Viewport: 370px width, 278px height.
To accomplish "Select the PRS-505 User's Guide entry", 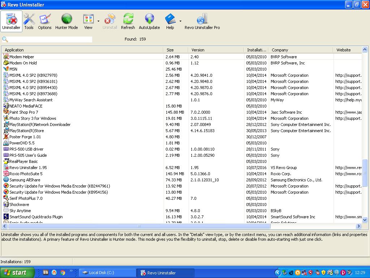I will [x=28, y=155].
